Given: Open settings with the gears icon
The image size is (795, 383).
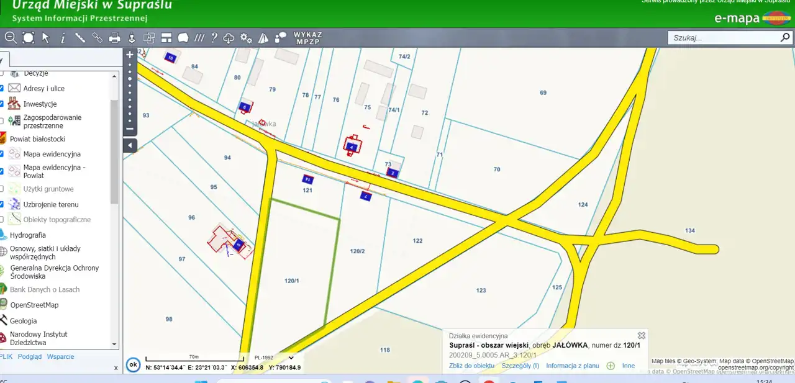Looking at the screenshot, I should [x=246, y=38].
